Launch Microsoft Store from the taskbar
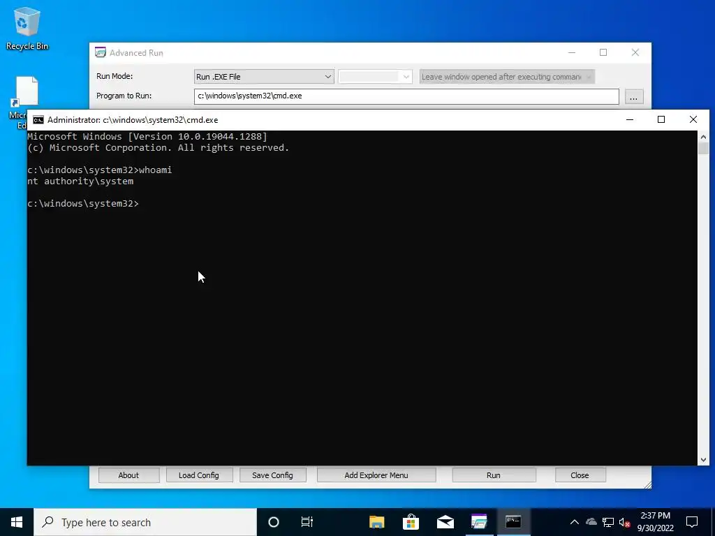The image size is (715, 536). click(411, 522)
